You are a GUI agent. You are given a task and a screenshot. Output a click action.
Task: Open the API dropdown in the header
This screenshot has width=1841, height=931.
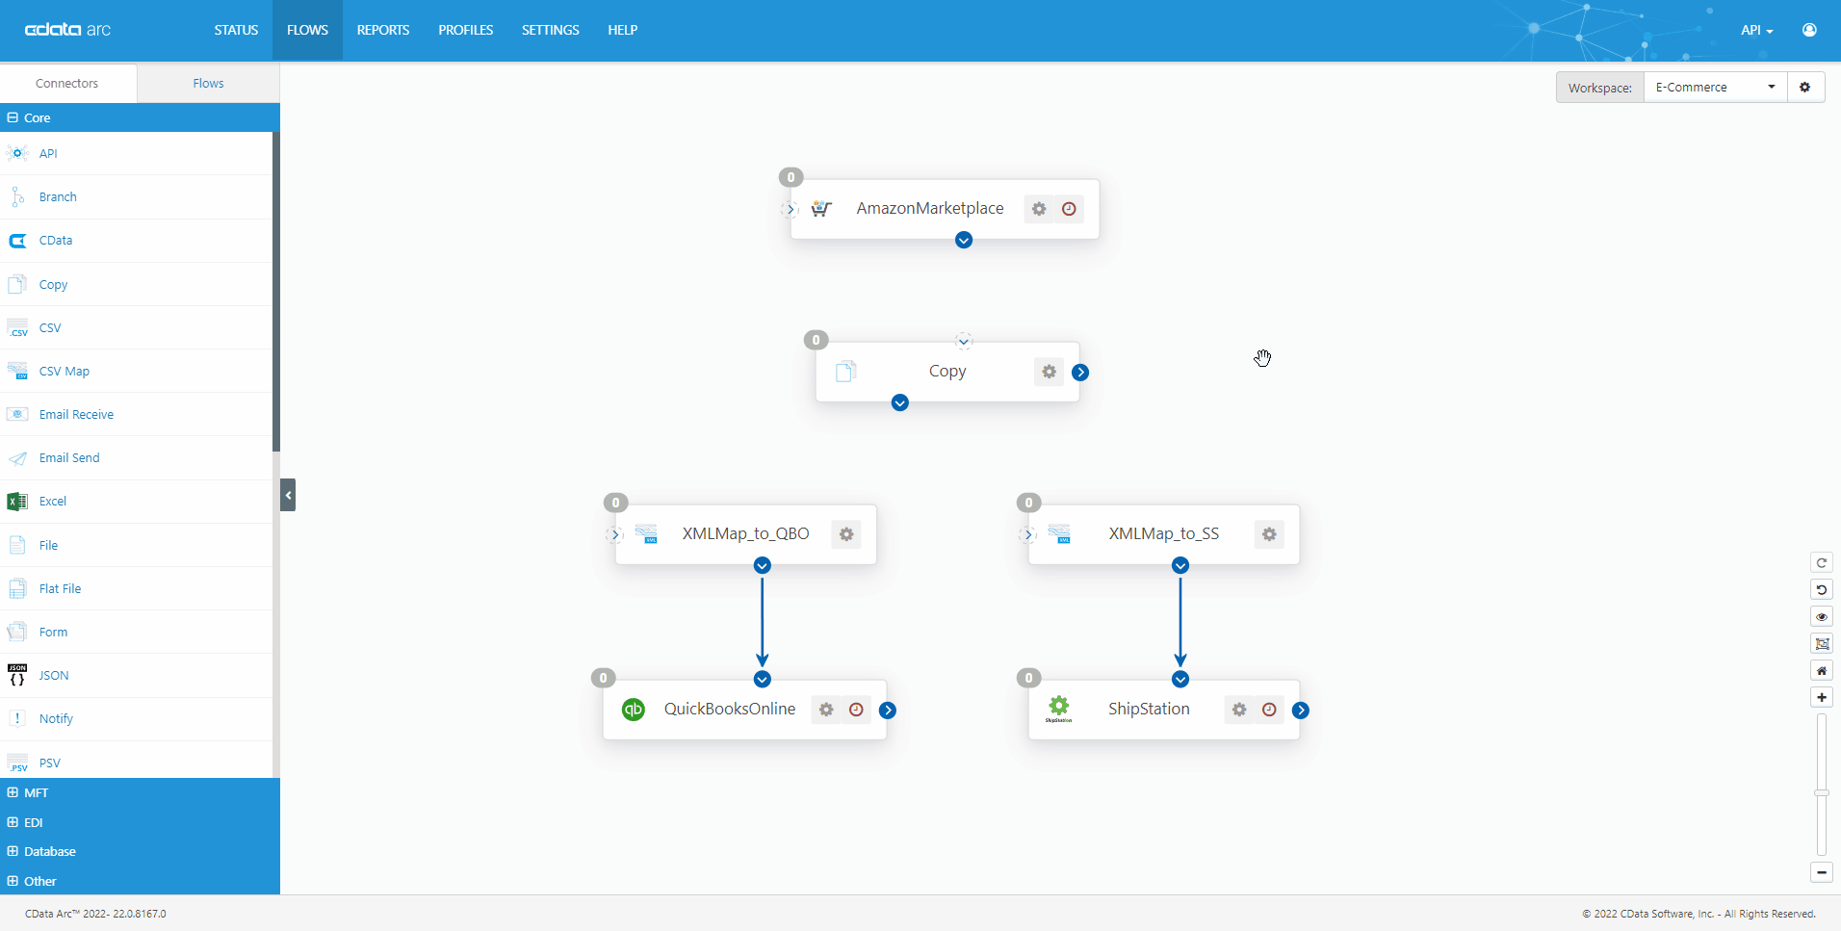(x=1756, y=30)
